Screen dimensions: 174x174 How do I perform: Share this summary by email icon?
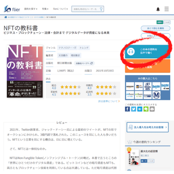pyautogui.click(x=152, y=109)
